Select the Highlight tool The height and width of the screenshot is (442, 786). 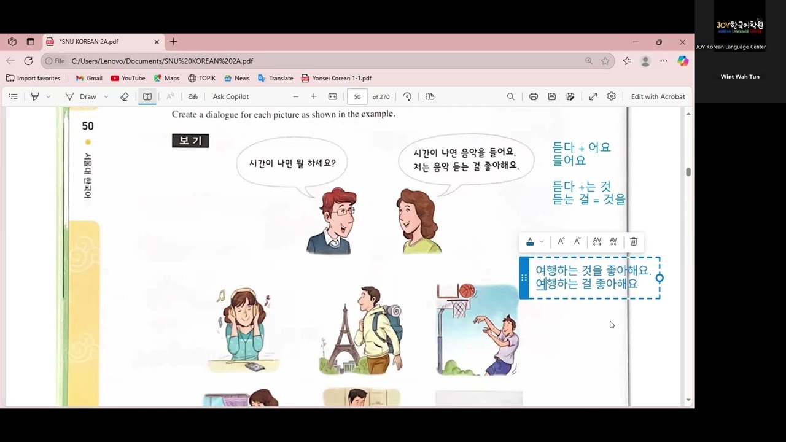click(35, 96)
